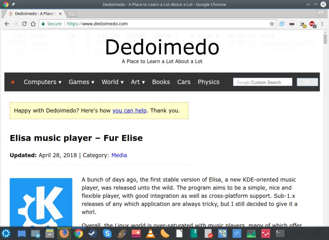Open the Cars section

pos(184,82)
